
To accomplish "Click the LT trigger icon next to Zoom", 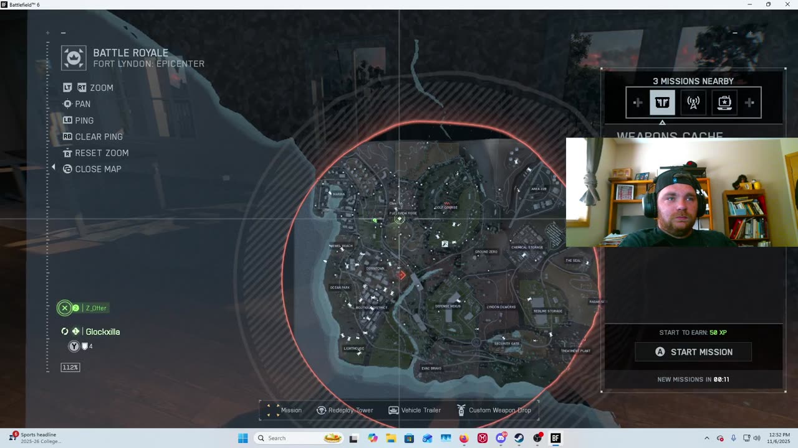I will click(68, 88).
